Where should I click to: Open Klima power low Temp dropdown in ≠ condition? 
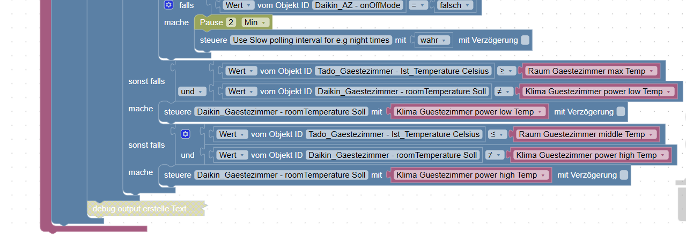click(598, 92)
